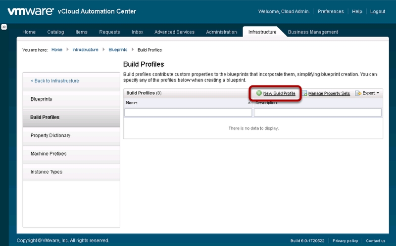Image resolution: width=396 pixels, height=246 pixels.
Task: Expand the collapsed side panel arrow icon
Action: [x=4, y=27]
